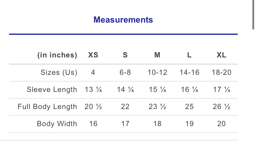The image size is (256, 146).
Task: Click the XL column header
Action: point(222,55)
